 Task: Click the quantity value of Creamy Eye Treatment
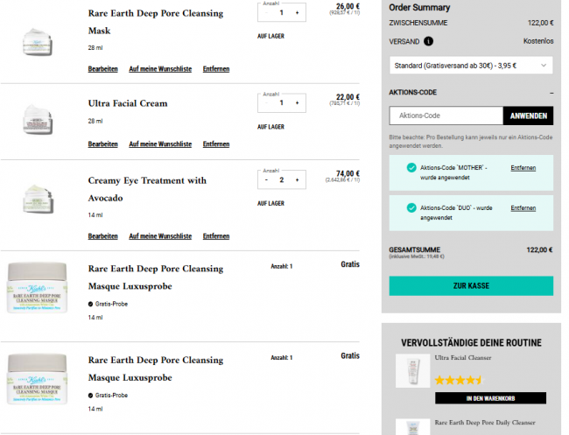(x=282, y=180)
